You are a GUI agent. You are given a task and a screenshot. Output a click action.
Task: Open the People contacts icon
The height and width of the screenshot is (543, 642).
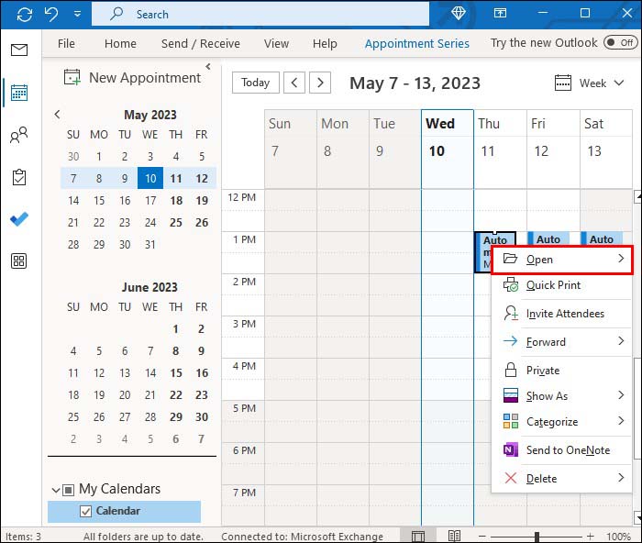[19, 135]
